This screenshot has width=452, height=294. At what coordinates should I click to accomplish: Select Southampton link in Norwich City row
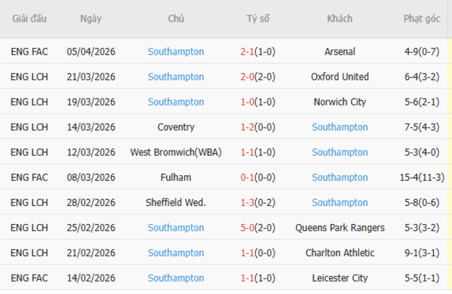click(x=176, y=102)
